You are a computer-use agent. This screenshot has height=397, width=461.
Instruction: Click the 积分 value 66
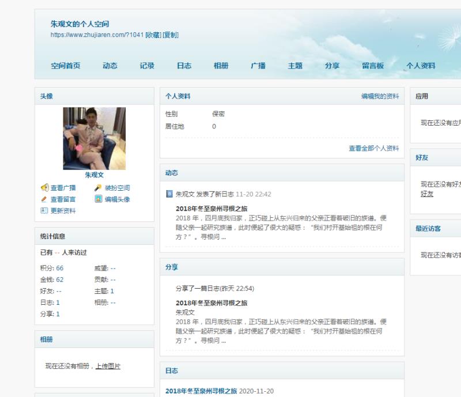pos(60,268)
